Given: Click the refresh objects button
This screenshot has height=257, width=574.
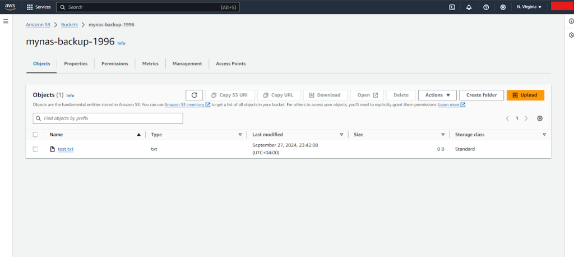Looking at the screenshot, I should tap(194, 95).
